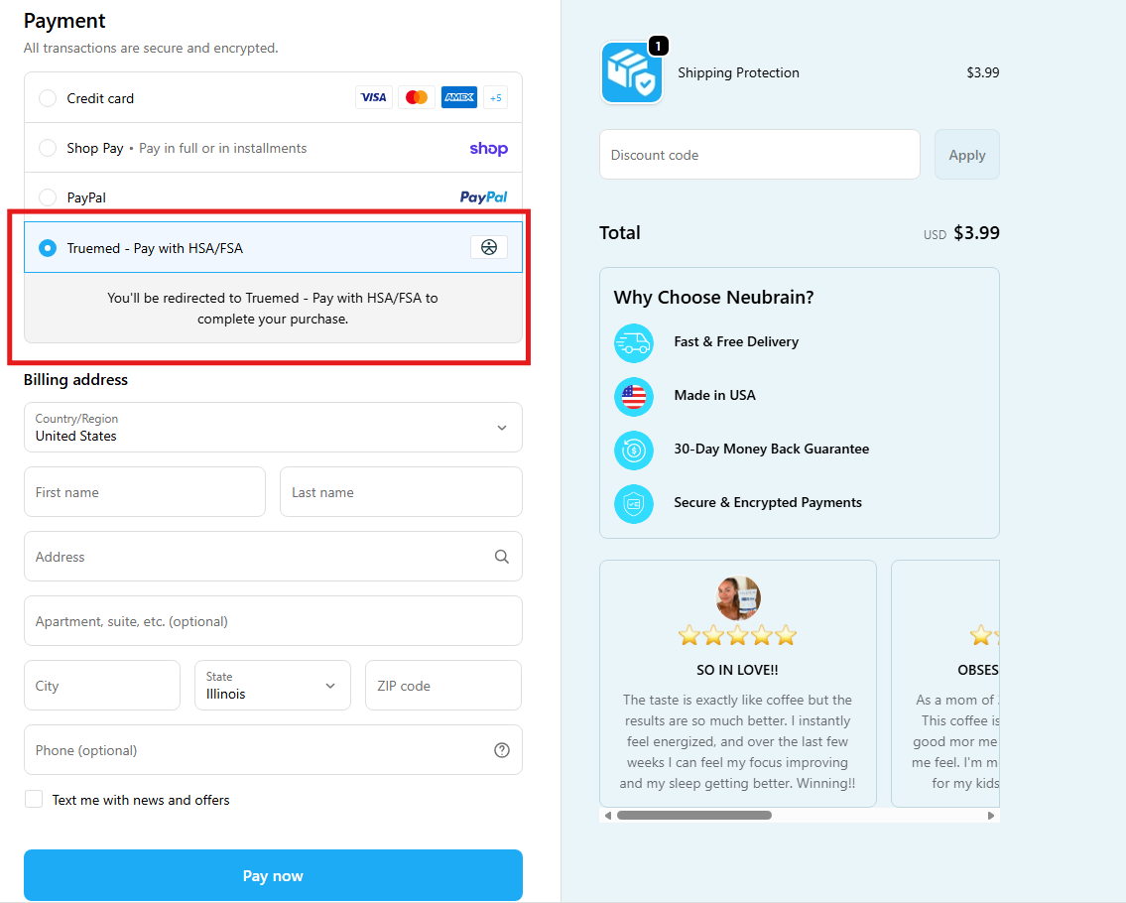Open the Country/Region dropdown
Viewport: 1126px width, 903px height.
pos(273,428)
